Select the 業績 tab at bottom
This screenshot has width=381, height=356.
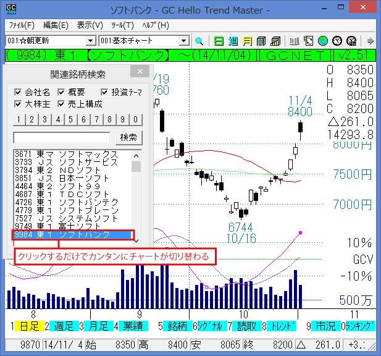[133, 326]
